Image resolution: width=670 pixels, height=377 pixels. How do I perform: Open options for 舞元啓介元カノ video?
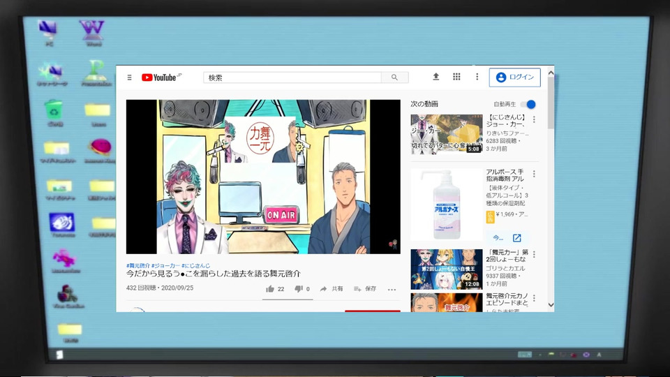click(x=534, y=298)
